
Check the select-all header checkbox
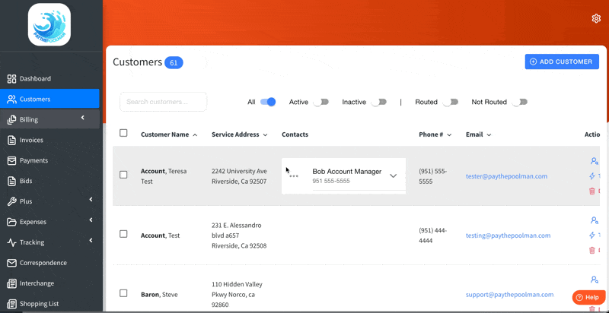point(123,133)
